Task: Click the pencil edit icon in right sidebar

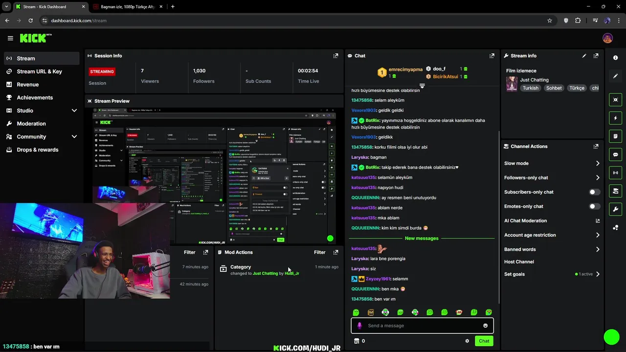Action: pos(615,76)
